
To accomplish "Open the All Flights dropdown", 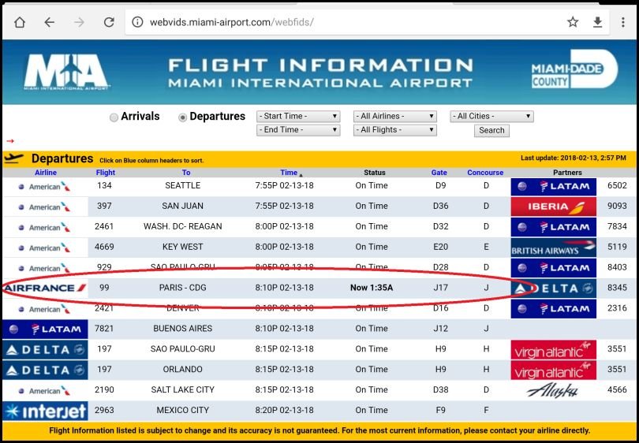I will pos(395,130).
